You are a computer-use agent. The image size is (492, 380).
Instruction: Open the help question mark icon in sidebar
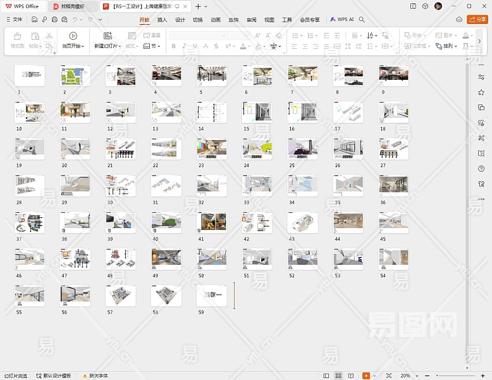pos(481,168)
